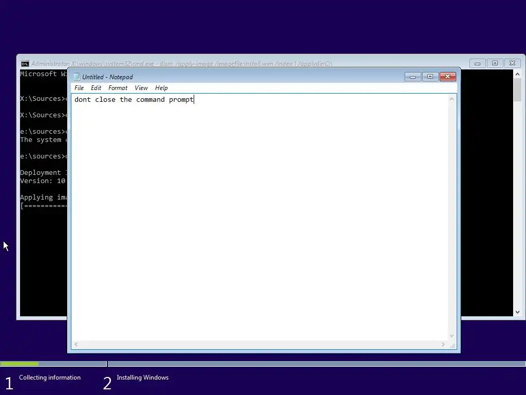Open the Format menu in Notepad

pos(118,88)
